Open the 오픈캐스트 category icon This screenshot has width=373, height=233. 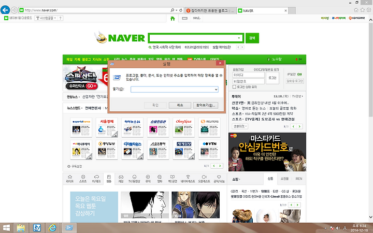(x=204, y=179)
